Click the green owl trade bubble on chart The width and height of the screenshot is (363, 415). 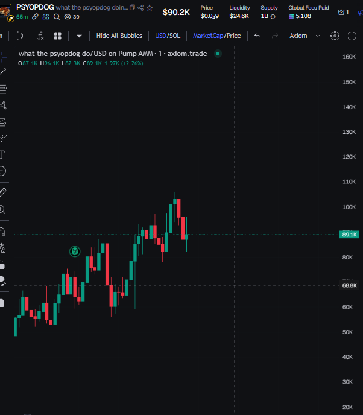(75, 251)
